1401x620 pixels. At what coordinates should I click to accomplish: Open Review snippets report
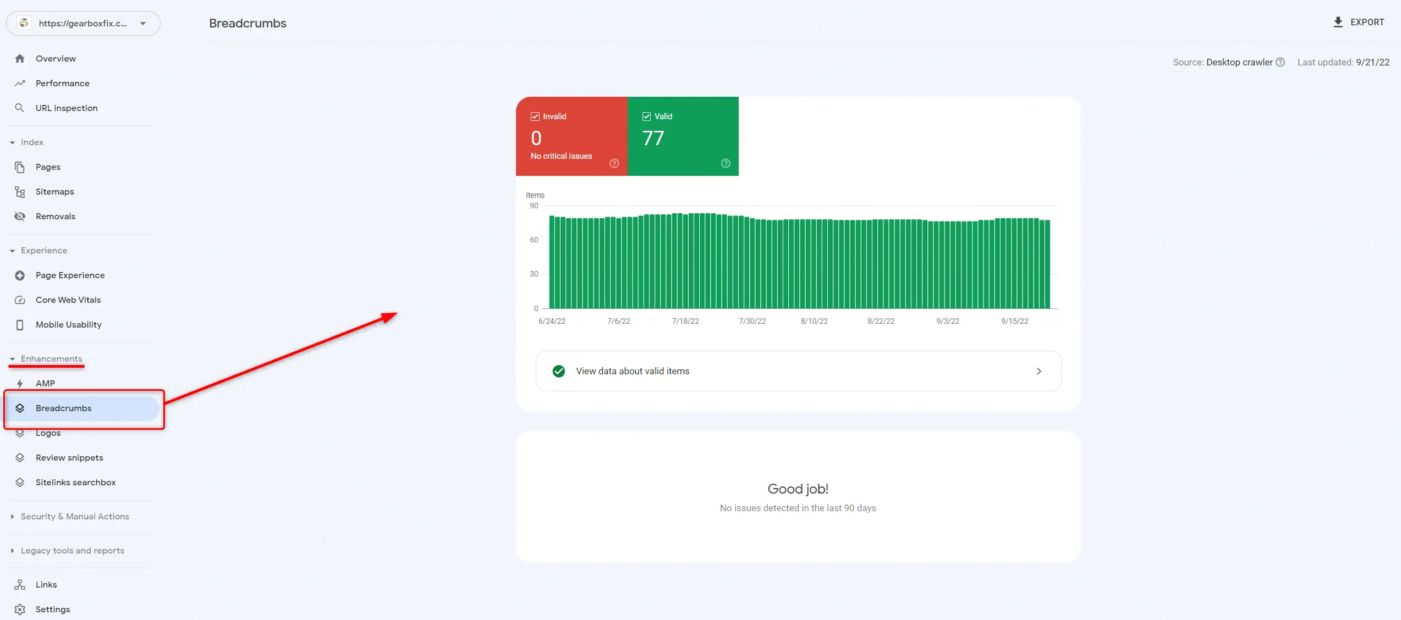[69, 458]
